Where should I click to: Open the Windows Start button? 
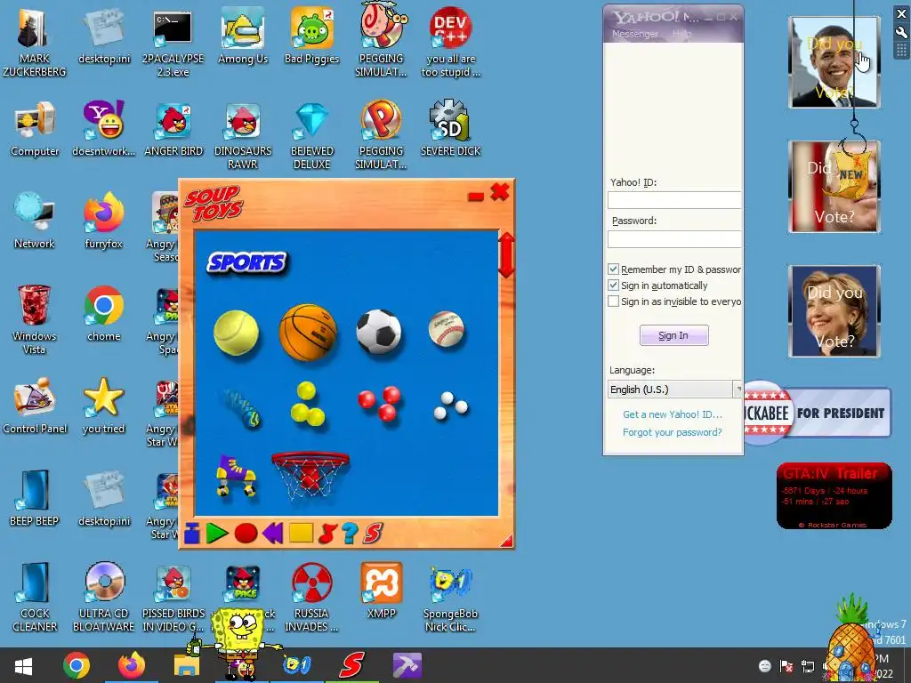click(23, 665)
